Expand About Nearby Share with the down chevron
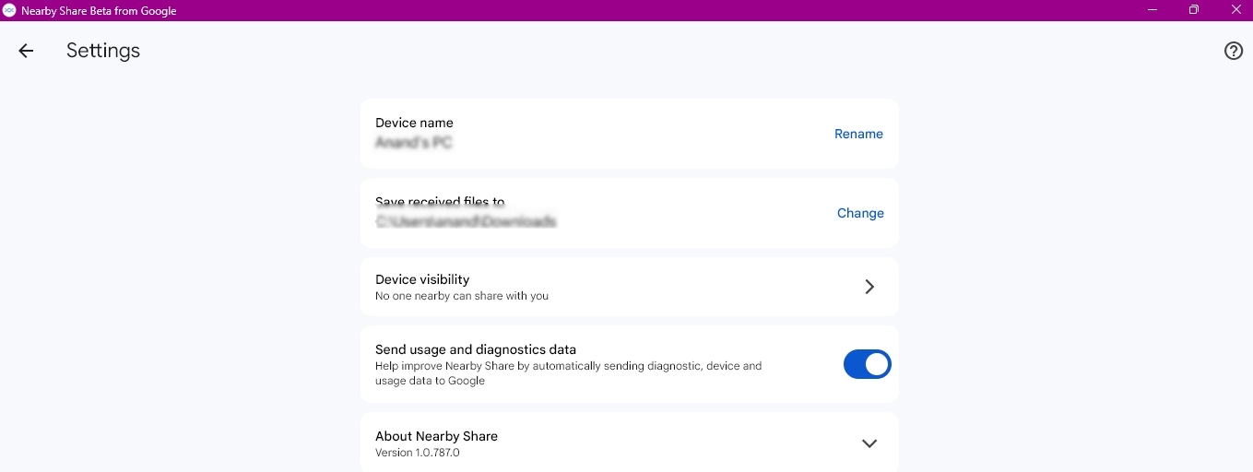This screenshot has height=472, width=1253. click(869, 443)
